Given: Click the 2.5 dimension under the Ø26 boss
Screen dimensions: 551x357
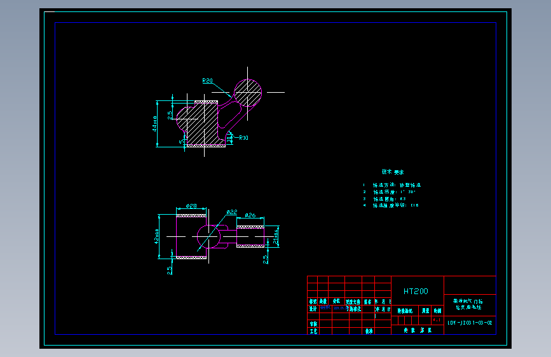Looking at the screenshot, I should pyautogui.click(x=265, y=259).
